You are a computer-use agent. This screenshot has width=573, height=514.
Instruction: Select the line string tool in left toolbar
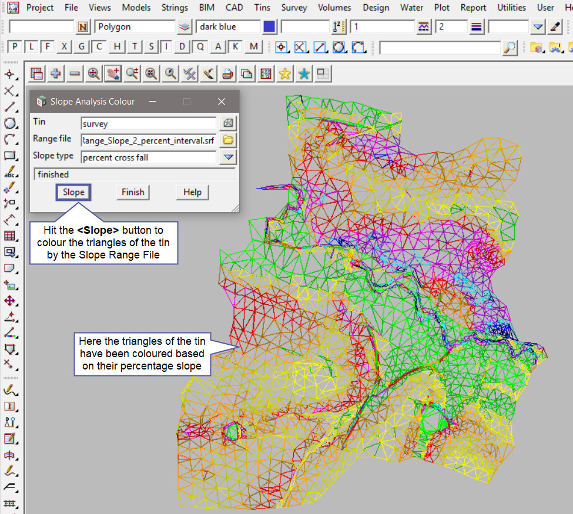(9, 107)
